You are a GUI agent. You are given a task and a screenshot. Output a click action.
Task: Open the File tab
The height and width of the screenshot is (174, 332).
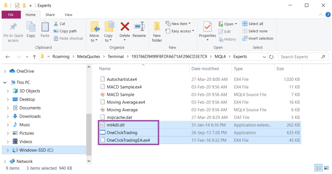click(11, 15)
